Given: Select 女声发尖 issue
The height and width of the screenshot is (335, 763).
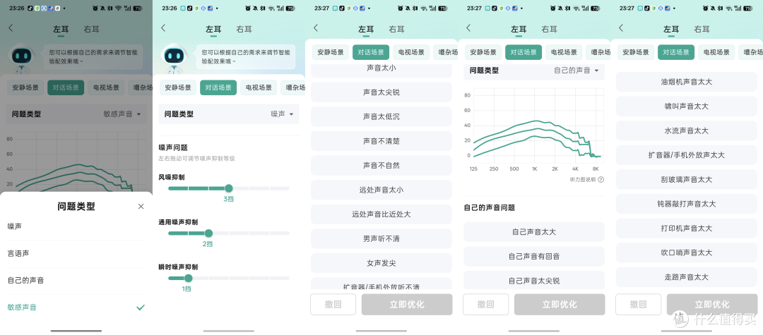Looking at the screenshot, I should [x=381, y=263].
